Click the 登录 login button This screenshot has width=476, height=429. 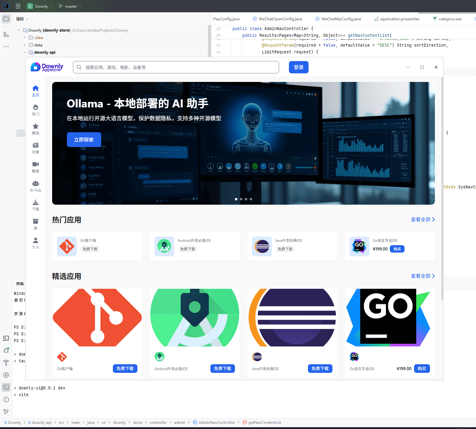(x=299, y=67)
